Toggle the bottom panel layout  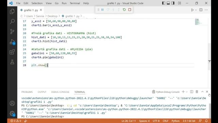point(168,3)
